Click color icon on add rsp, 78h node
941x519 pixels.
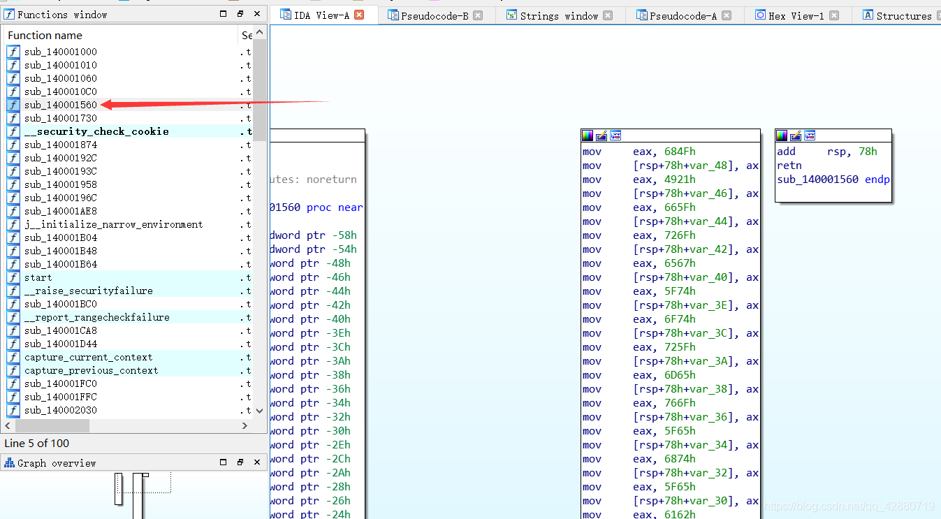(782, 136)
